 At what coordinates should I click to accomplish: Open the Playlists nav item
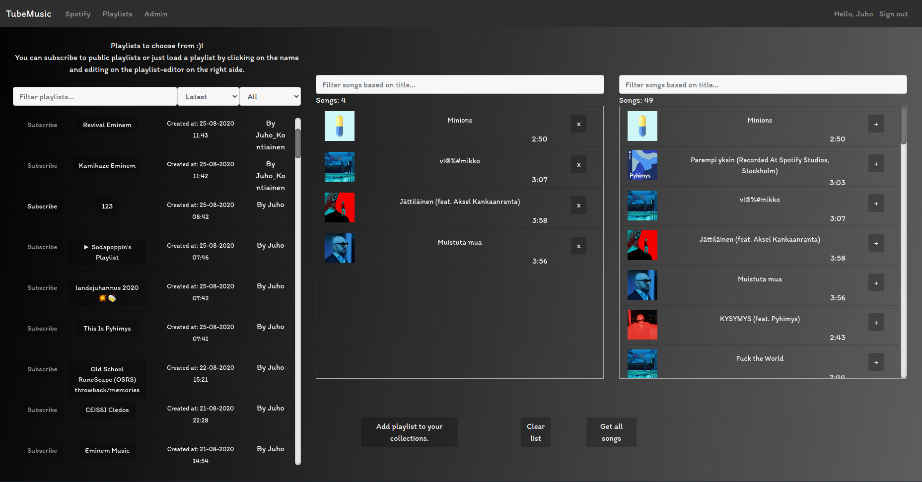coord(118,14)
